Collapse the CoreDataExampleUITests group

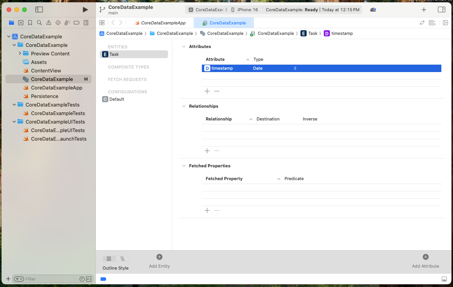[x=14, y=122]
